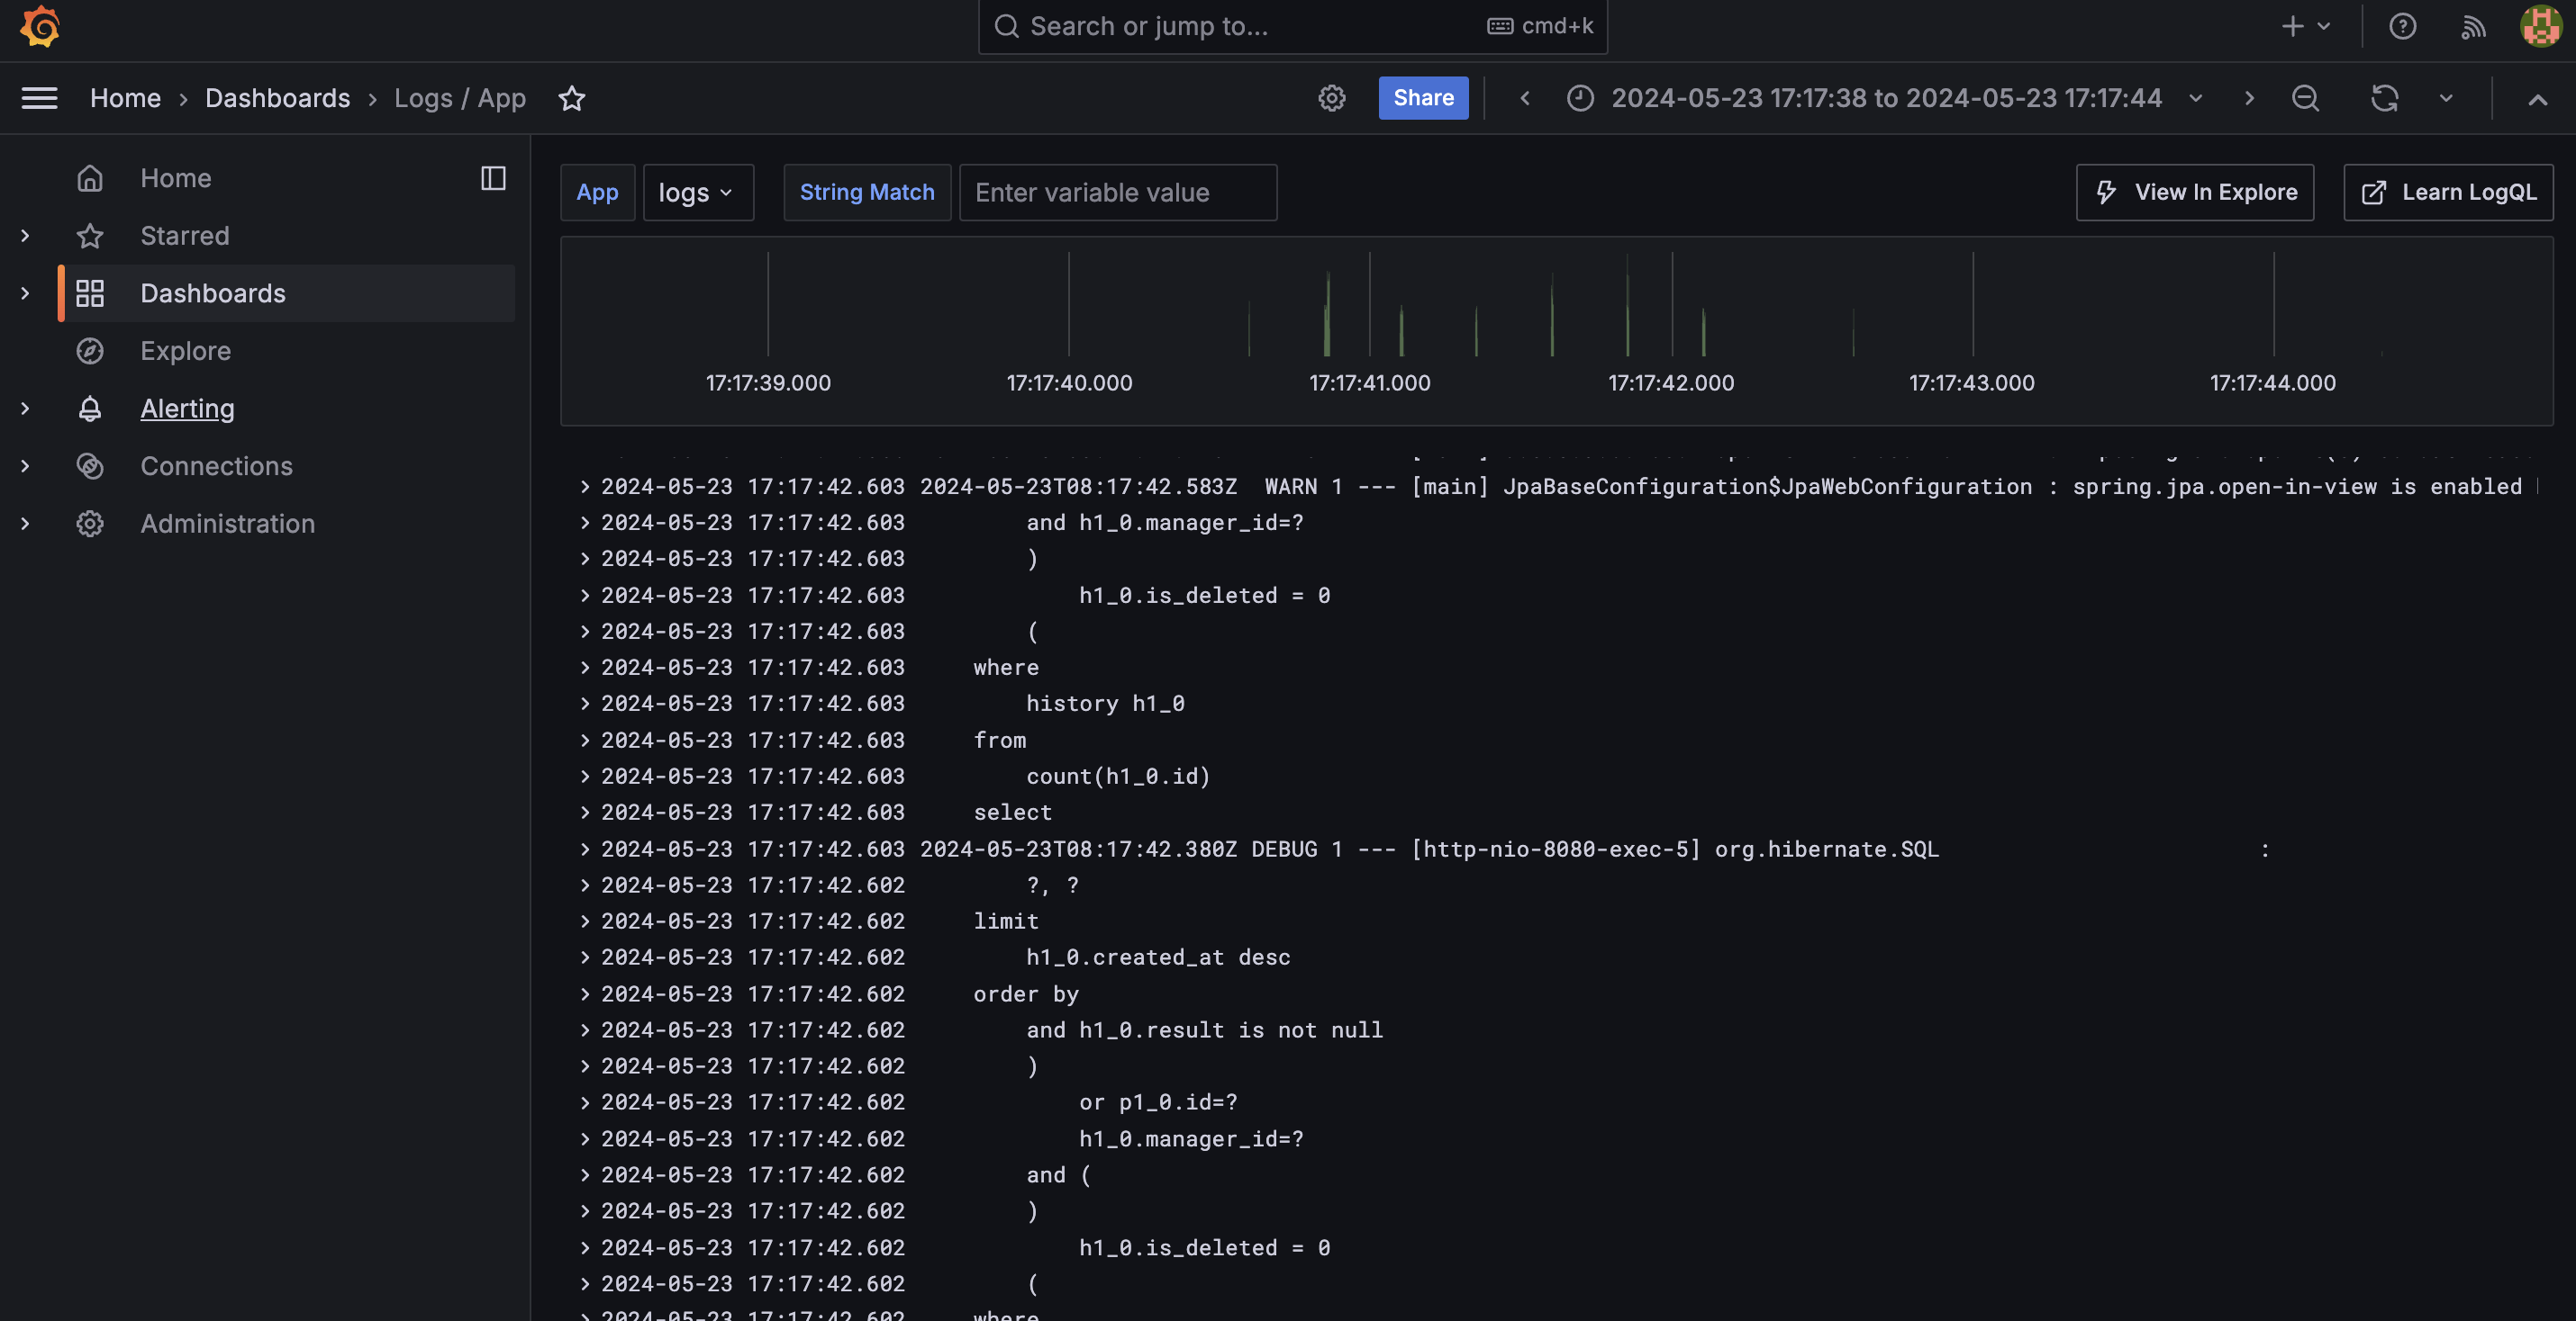The height and width of the screenshot is (1321, 2576).
Task: Open the logs variable dropdown
Action: [697, 192]
